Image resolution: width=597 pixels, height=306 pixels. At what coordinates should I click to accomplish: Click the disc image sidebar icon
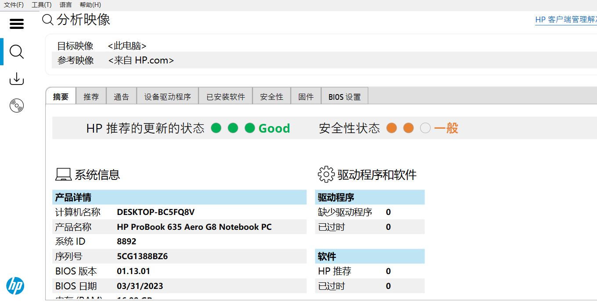(17, 106)
